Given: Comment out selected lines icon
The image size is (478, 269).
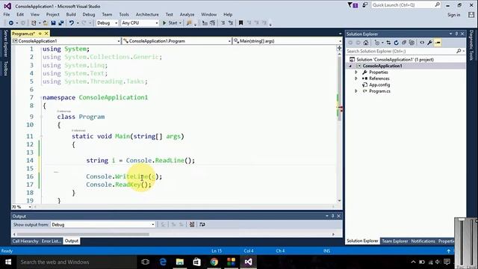Looking at the screenshot, I should click(223, 23).
